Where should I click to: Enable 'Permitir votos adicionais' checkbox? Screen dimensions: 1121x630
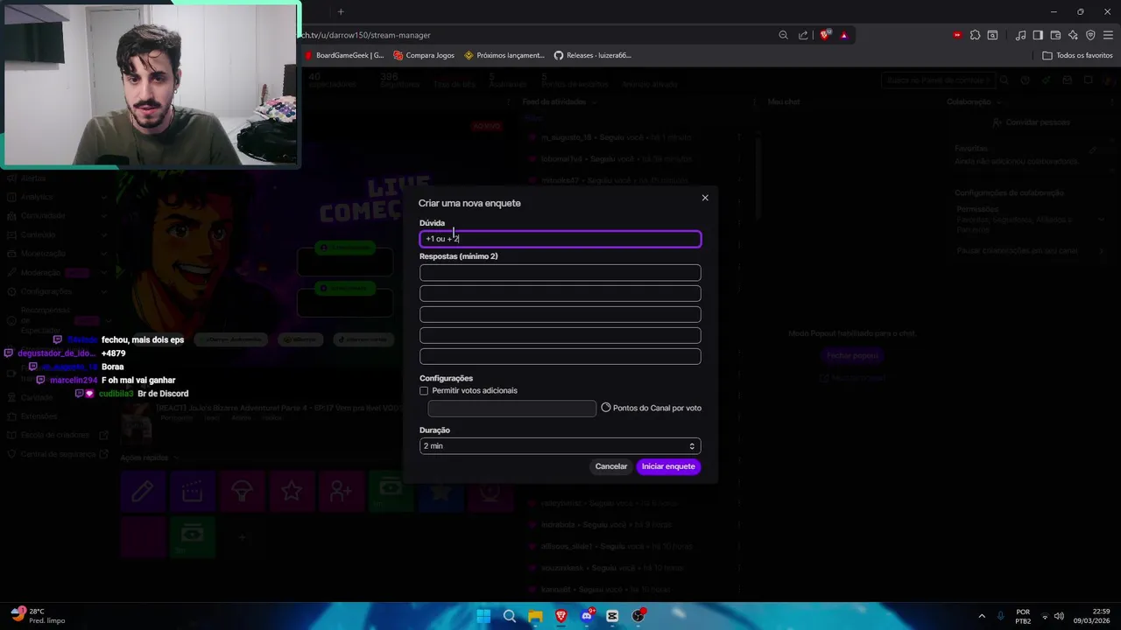pos(424,390)
